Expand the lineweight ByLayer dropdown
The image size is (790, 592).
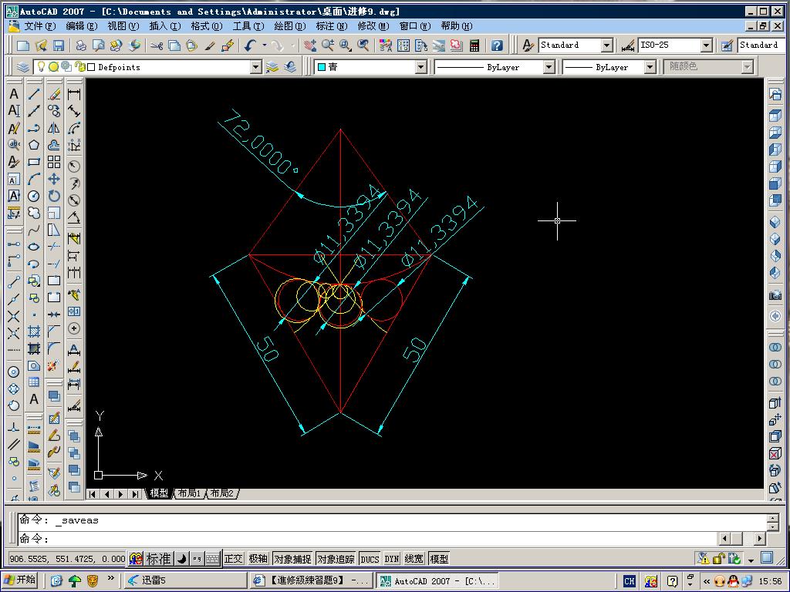click(x=650, y=67)
